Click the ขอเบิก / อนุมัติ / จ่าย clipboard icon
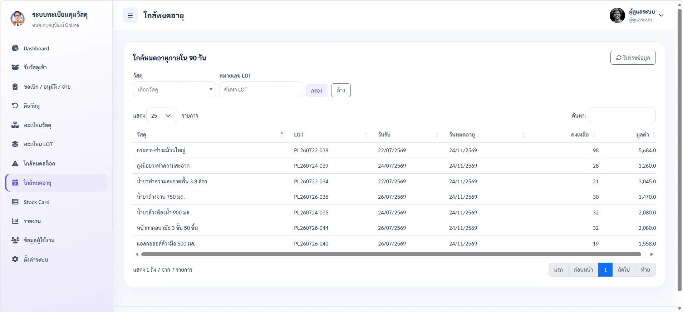The width and height of the screenshot is (683, 312). [15, 86]
